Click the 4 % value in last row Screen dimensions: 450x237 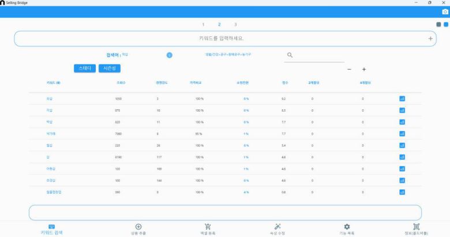(246, 192)
